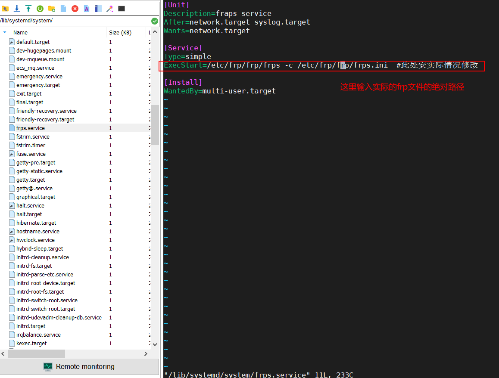Click the file list scroll-down arrow
499x378 pixels.
155,344
